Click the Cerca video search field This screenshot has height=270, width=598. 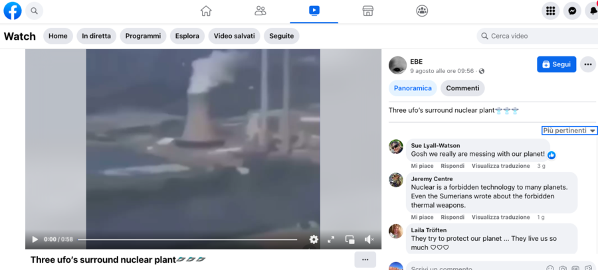pos(538,36)
